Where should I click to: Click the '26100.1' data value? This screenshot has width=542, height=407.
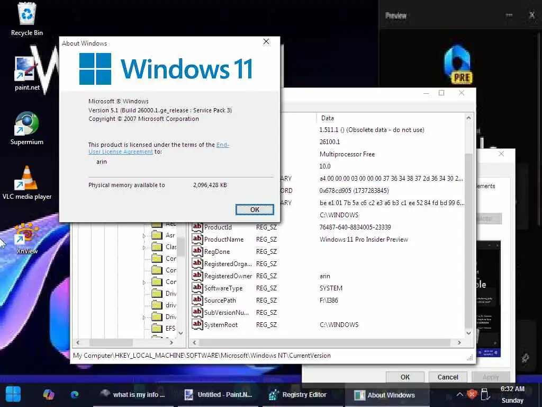(330, 141)
